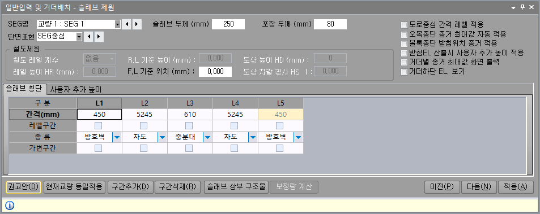540x214 pixels.
Task: Go to next SEG with right arrow
Action: (x=137, y=24)
